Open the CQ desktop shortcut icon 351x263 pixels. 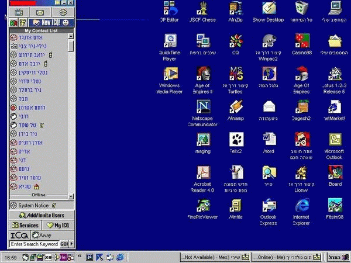(236, 44)
